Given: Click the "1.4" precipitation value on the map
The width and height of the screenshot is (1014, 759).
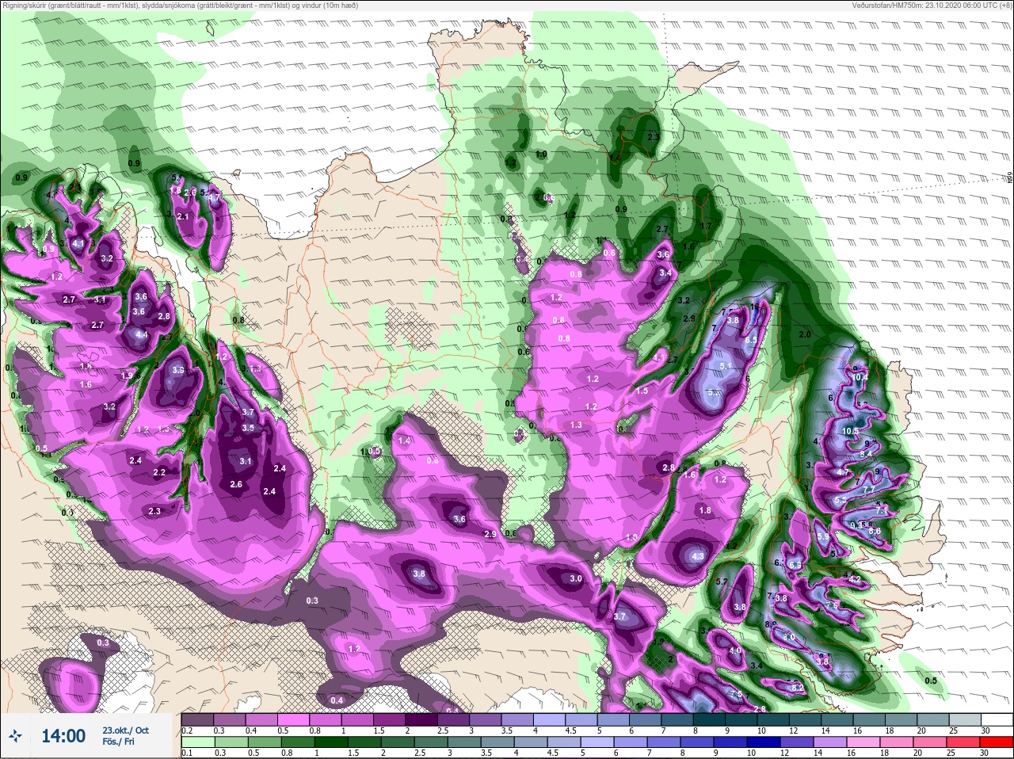Looking at the screenshot, I should (404, 441).
